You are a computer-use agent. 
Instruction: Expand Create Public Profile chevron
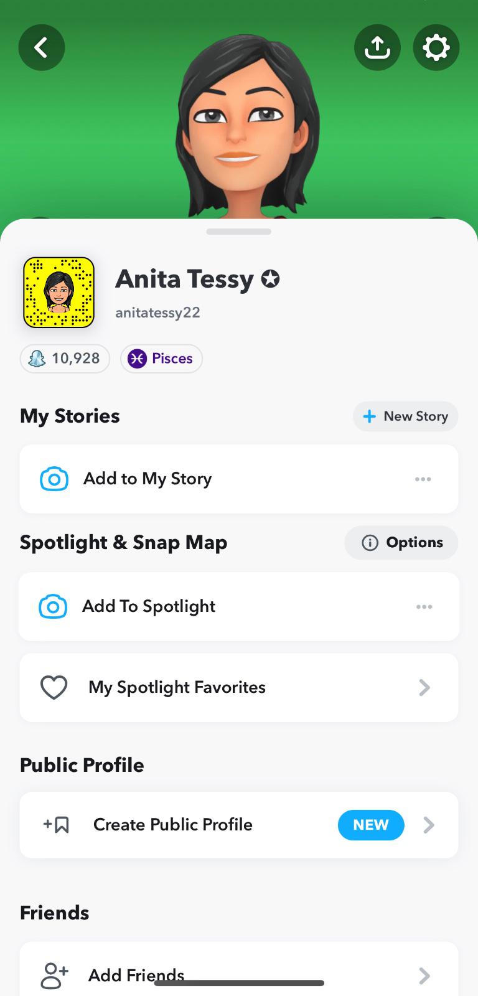pos(429,825)
